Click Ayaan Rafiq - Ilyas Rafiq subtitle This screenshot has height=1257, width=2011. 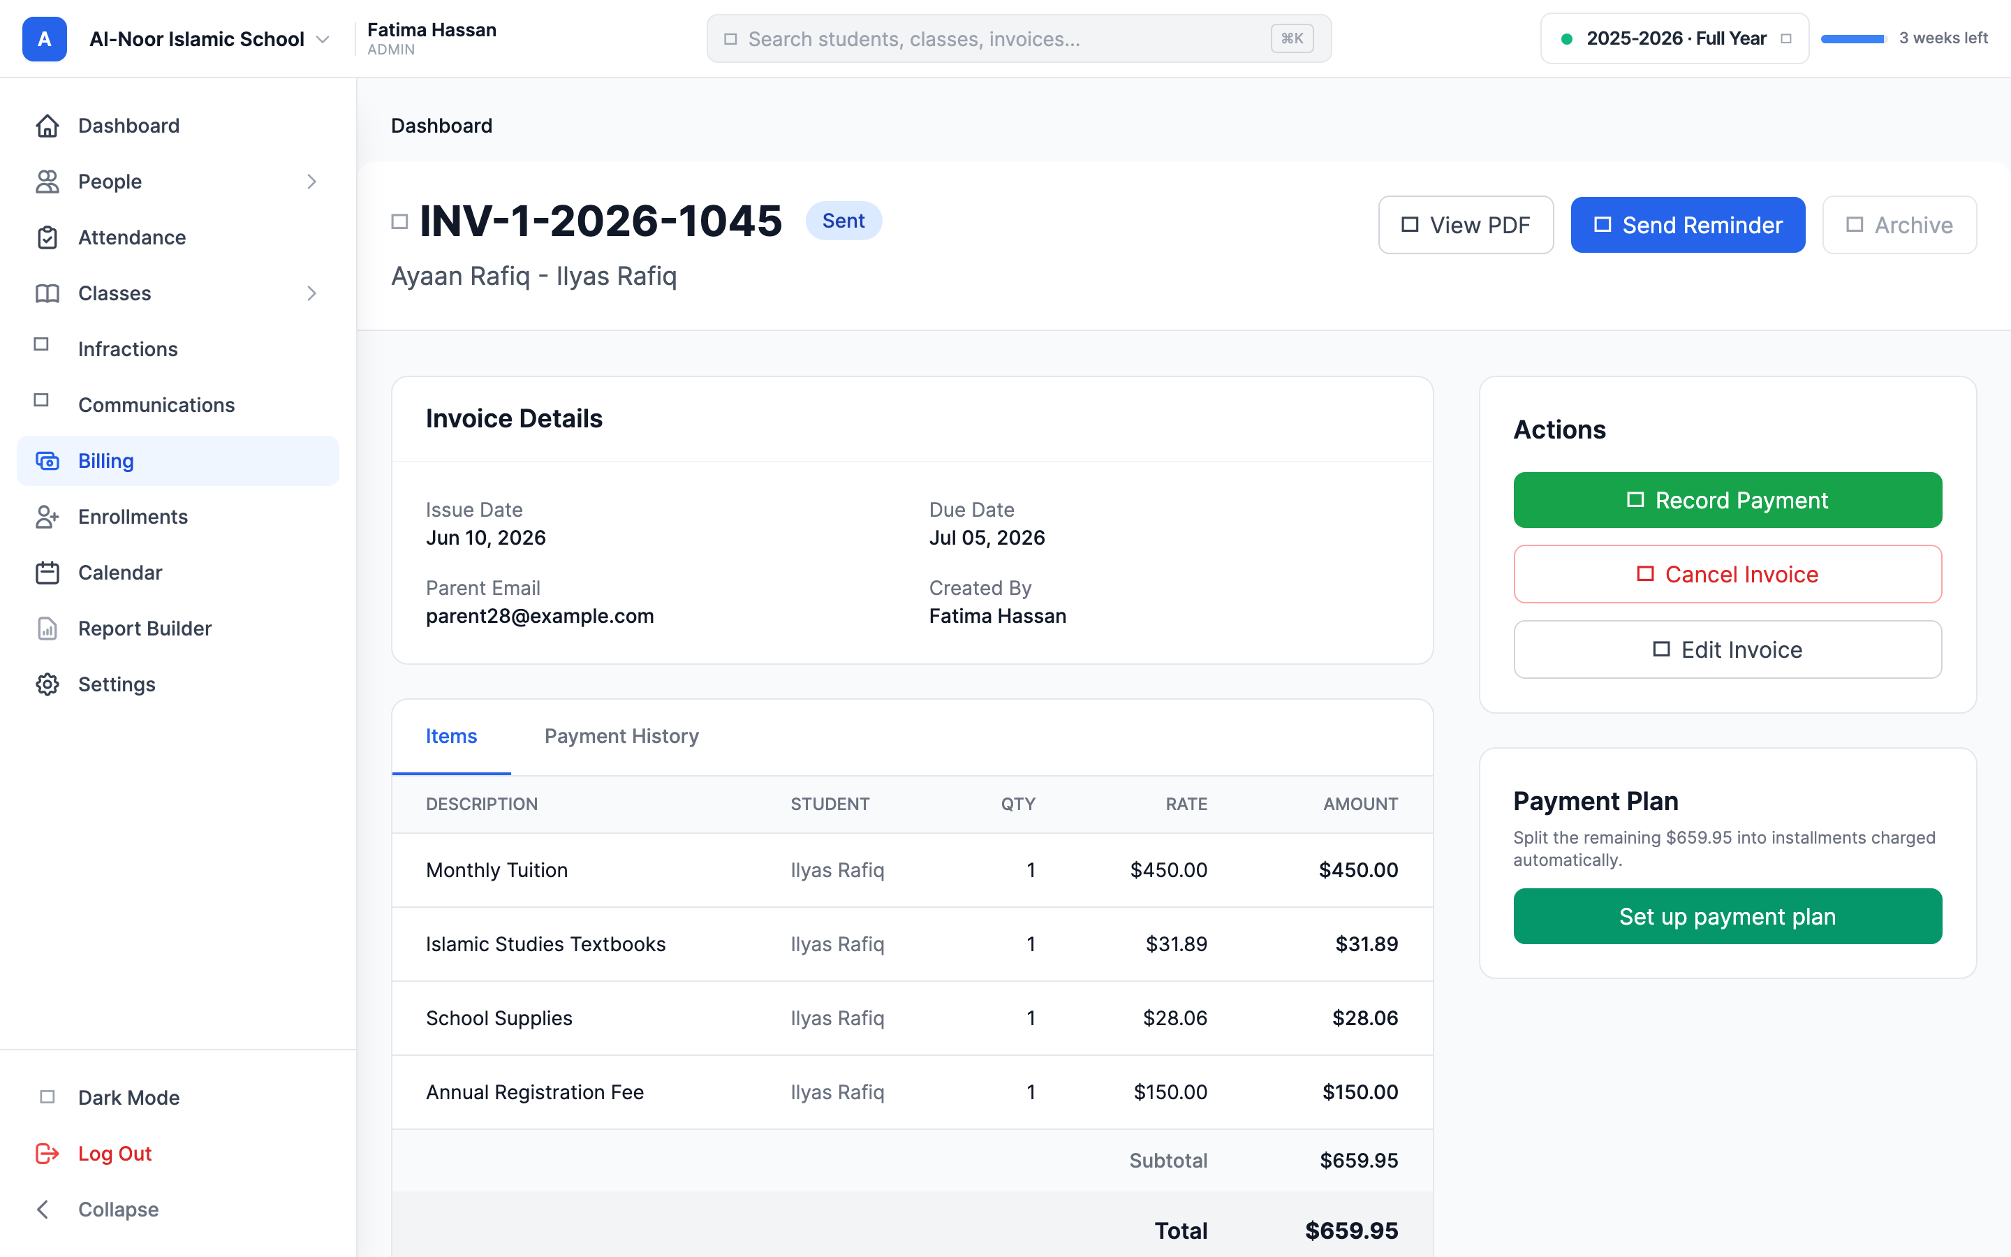coord(533,275)
